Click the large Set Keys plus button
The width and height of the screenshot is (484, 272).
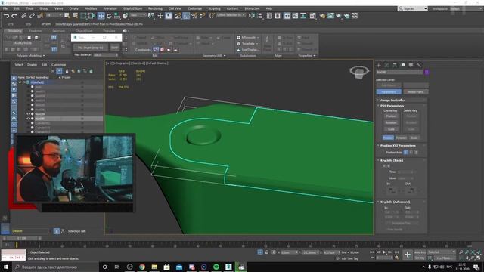(x=408, y=255)
